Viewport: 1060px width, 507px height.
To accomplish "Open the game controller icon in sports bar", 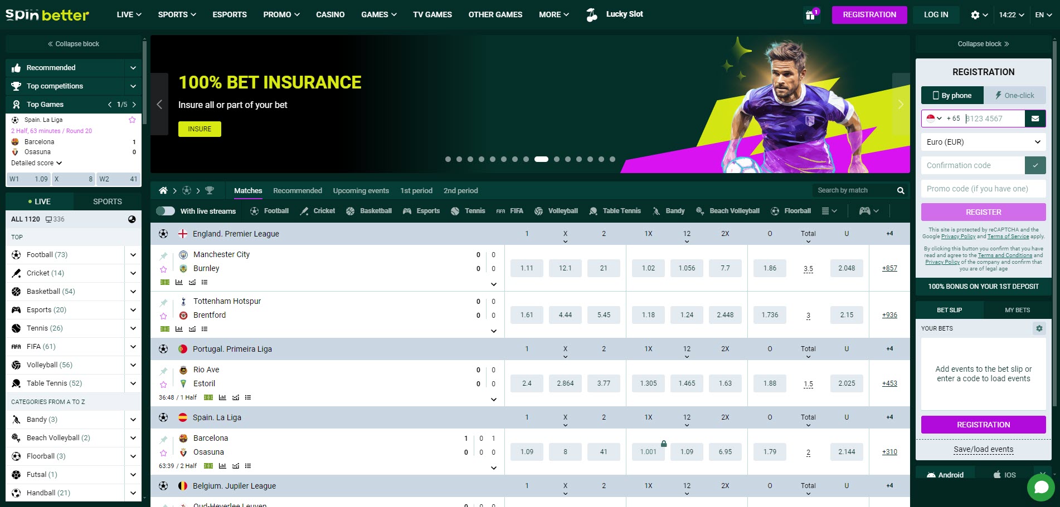I will pyautogui.click(x=865, y=211).
